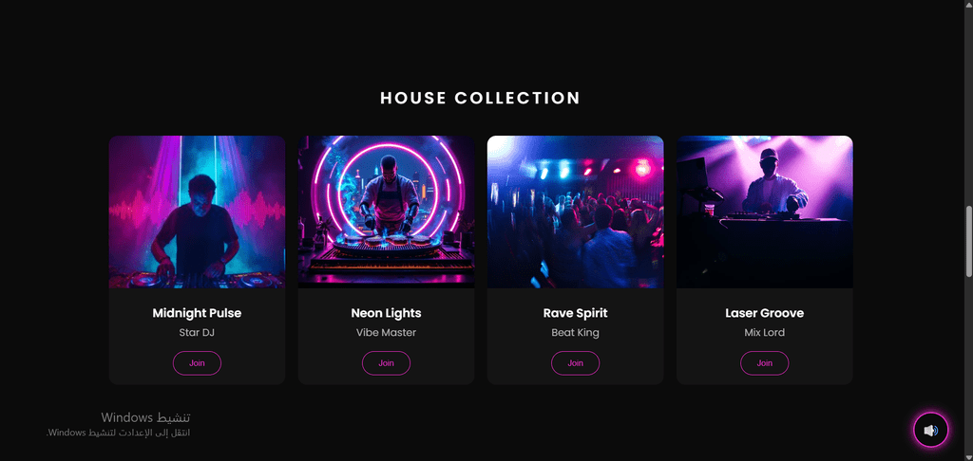The width and height of the screenshot is (973, 461).
Task: Join the Rave Spirit event
Action: 575,363
